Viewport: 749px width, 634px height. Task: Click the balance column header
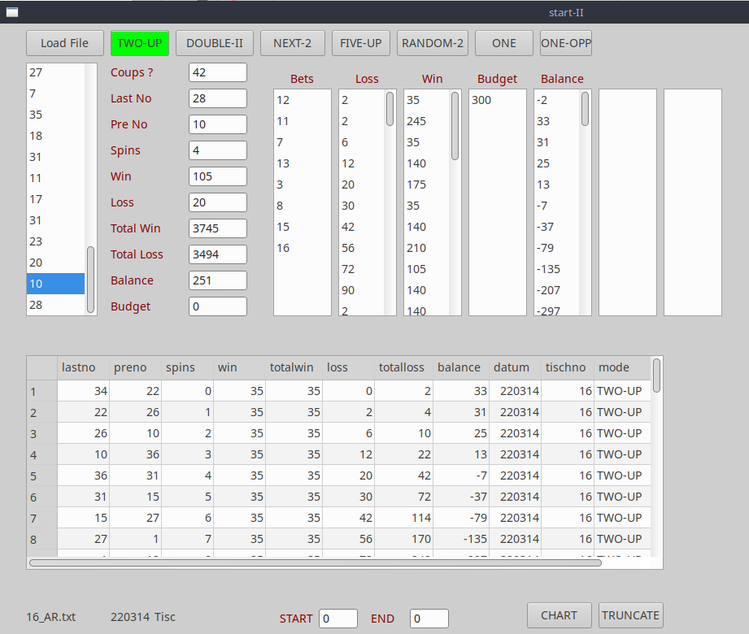[x=460, y=367]
